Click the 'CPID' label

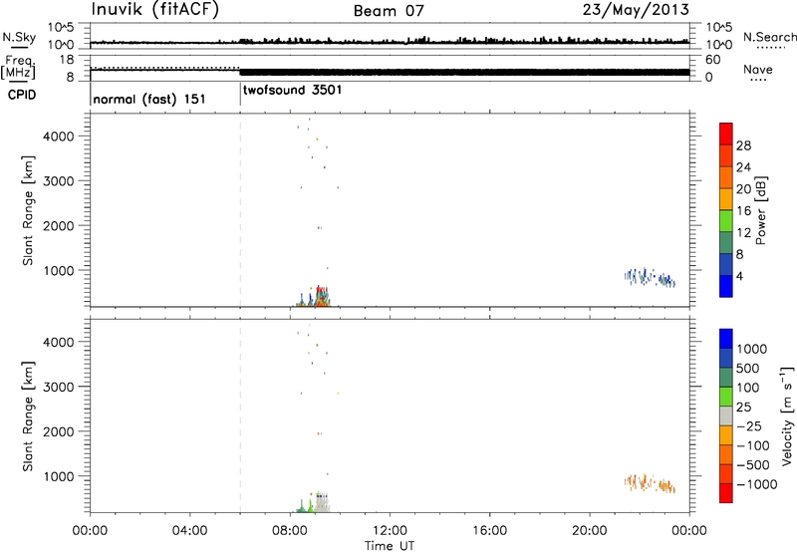point(22,95)
